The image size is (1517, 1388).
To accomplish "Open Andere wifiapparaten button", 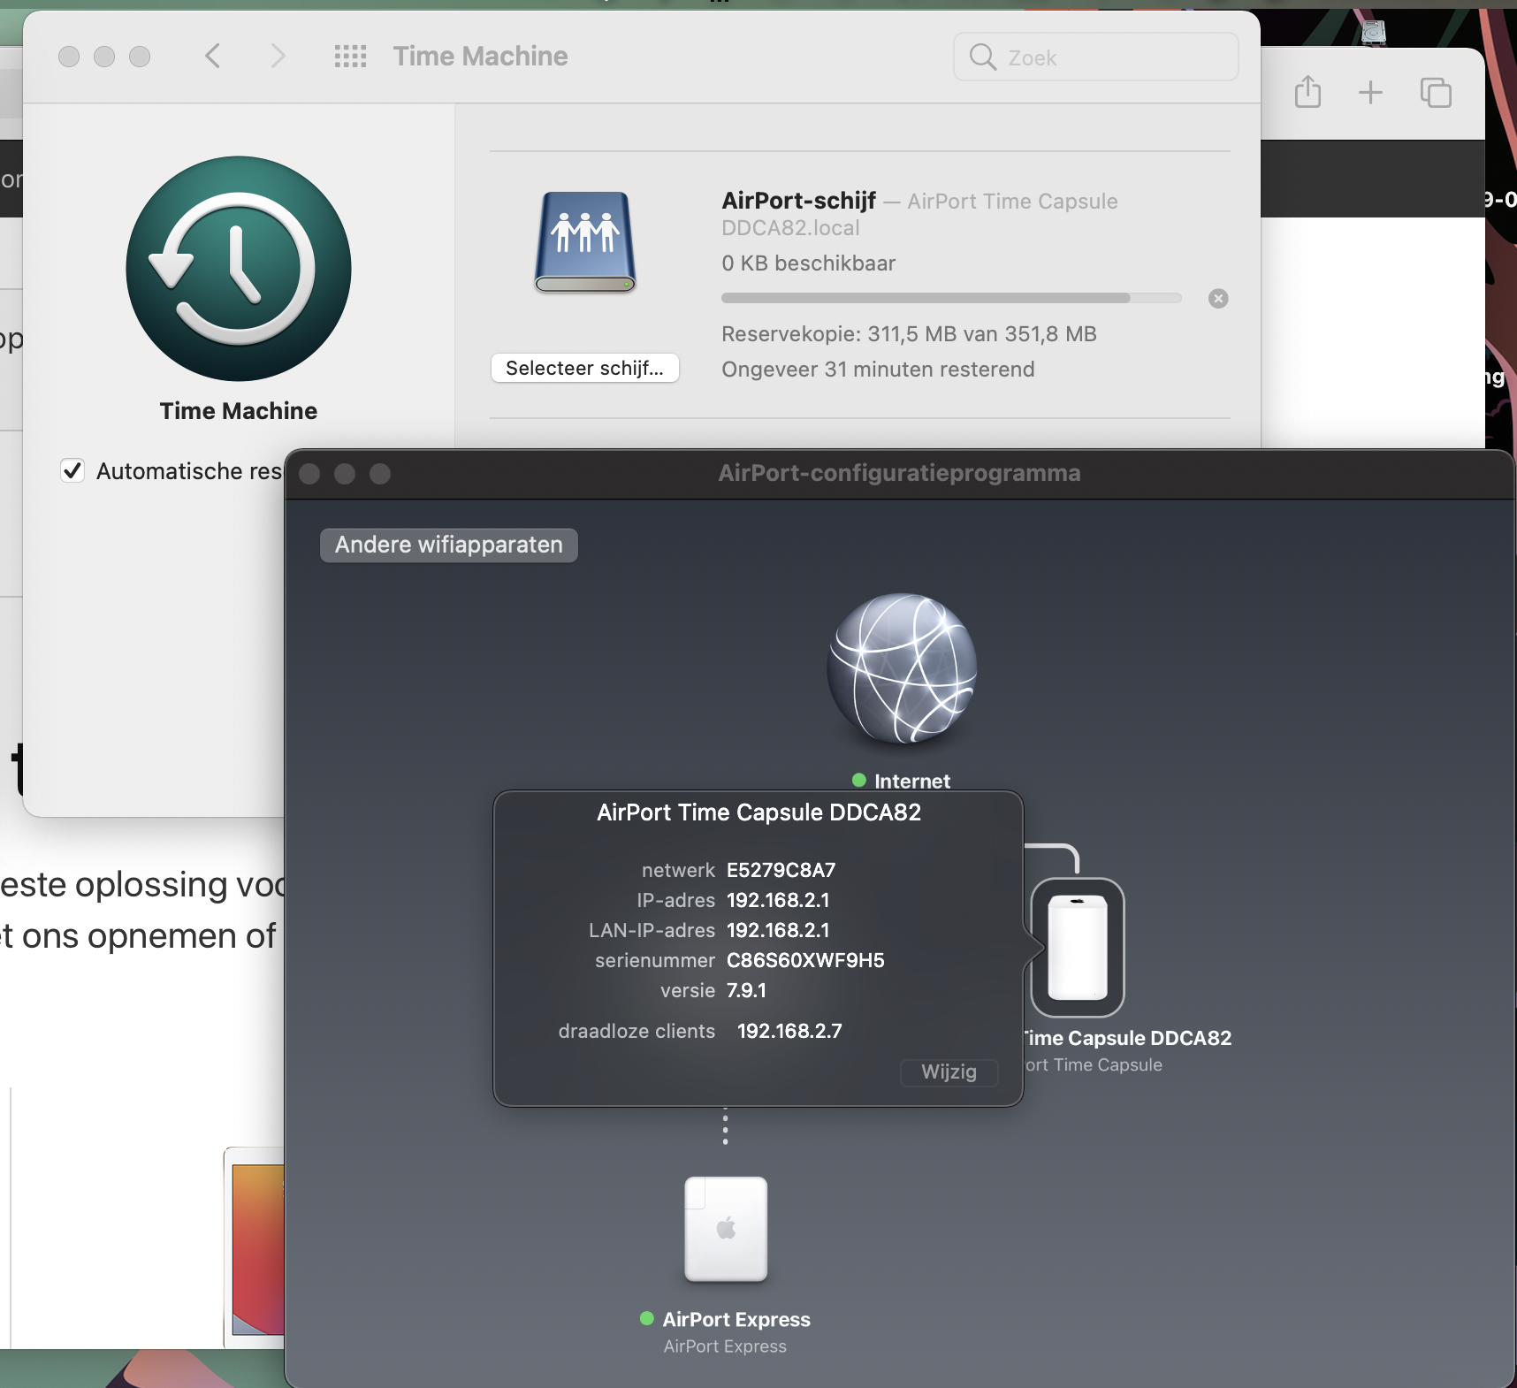I will pos(449,545).
